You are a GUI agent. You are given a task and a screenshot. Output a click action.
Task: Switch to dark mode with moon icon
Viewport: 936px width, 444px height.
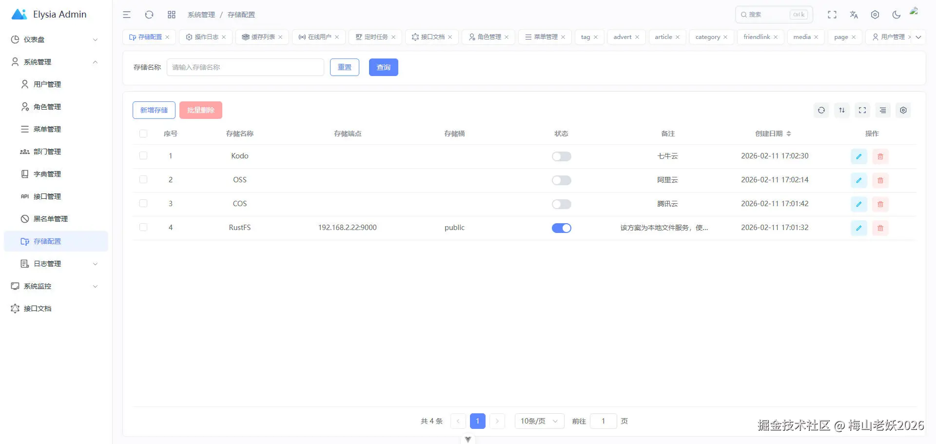pyautogui.click(x=897, y=15)
